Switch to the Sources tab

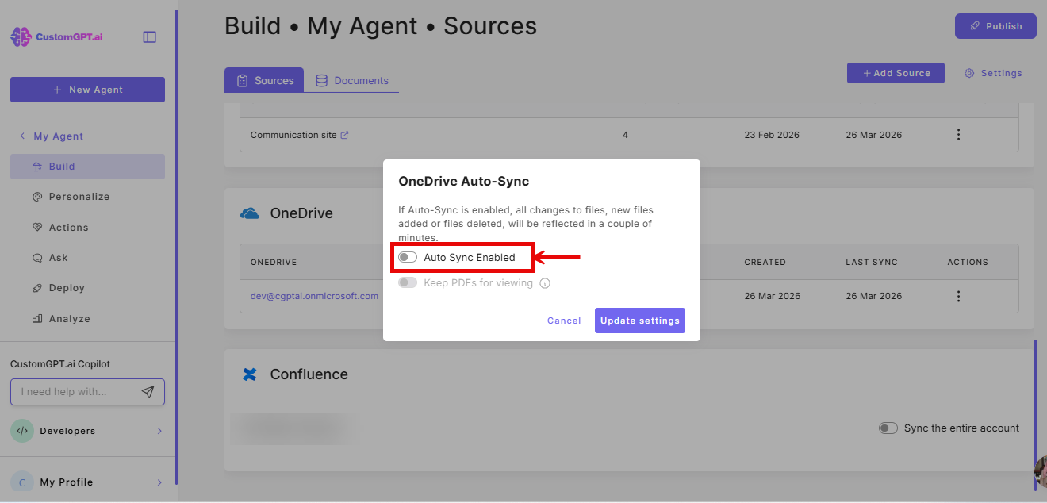(264, 80)
